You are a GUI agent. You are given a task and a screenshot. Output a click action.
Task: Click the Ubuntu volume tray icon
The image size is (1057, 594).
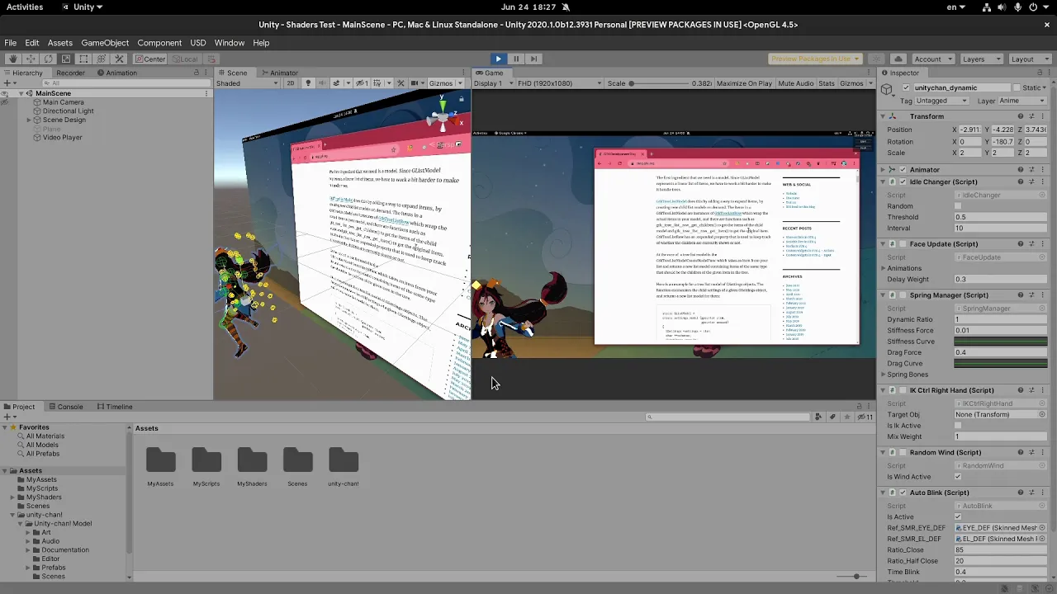coord(1002,7)
